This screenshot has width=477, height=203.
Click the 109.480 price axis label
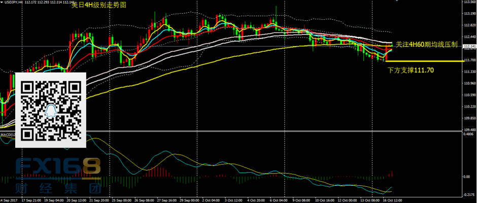pos(469,130)
